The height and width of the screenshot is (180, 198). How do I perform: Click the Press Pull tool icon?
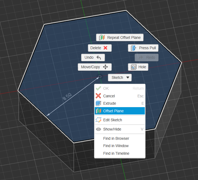coord(133,48)
